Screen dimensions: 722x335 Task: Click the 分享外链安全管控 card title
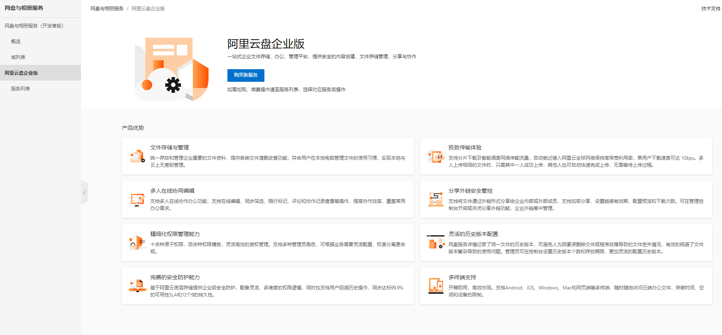coord(471,191)
